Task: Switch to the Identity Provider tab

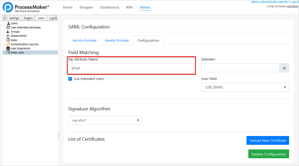Action: tap(117, 41)
